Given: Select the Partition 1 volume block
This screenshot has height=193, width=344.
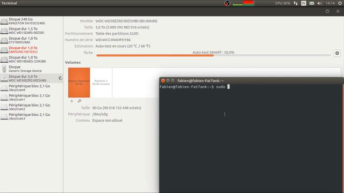Looking at the screenshot, I should [101, 83].
